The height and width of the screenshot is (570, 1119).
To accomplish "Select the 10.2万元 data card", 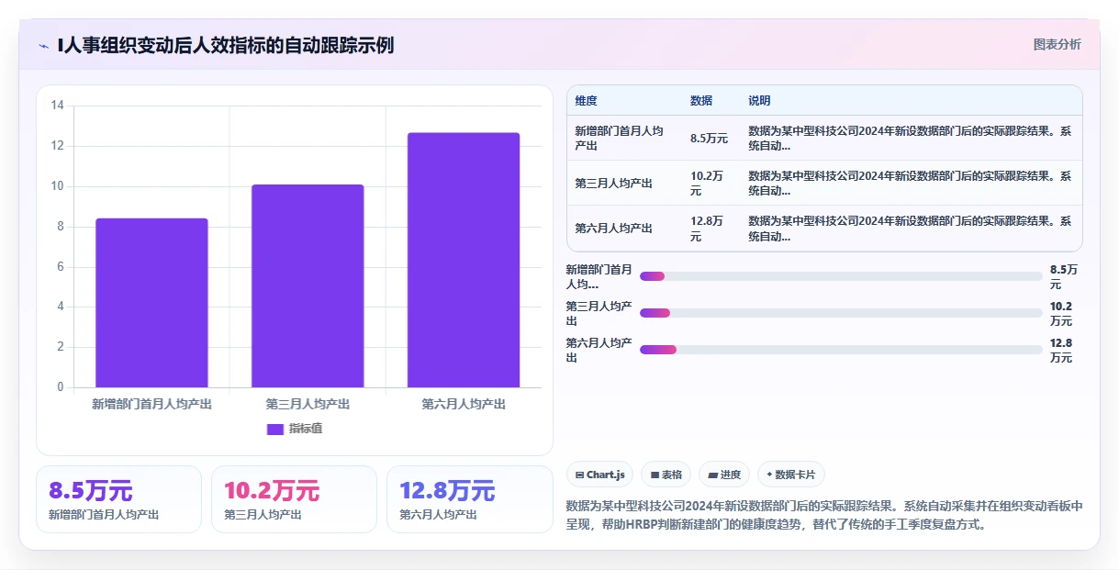I will click(294, 499).
